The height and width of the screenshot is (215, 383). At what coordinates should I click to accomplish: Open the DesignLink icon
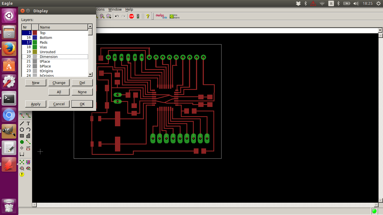(x=161, y=16)
